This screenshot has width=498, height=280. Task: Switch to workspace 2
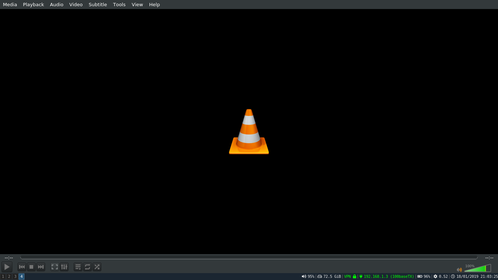(x=9, y=277)
